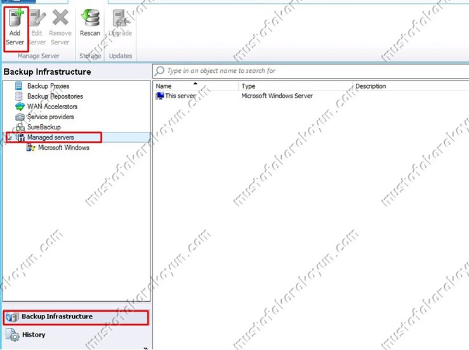Screen dimensions: 469x350
Task: Select the Managed servers tree node
Action: [51, 138]
